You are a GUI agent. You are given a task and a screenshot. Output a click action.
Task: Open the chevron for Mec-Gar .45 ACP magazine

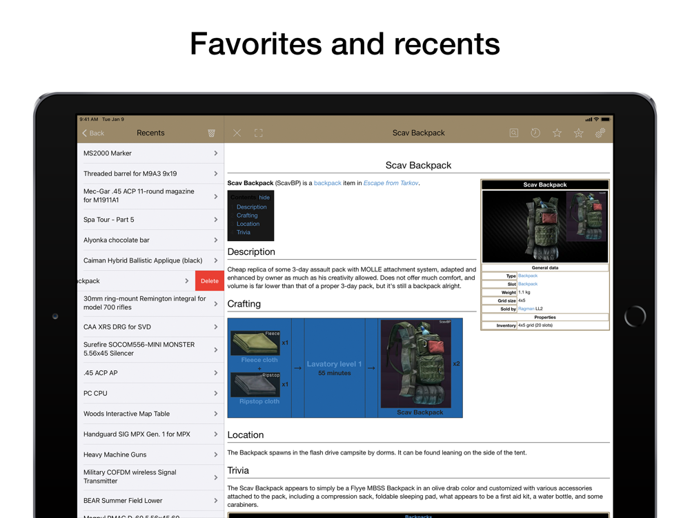(x=215, y=196)
